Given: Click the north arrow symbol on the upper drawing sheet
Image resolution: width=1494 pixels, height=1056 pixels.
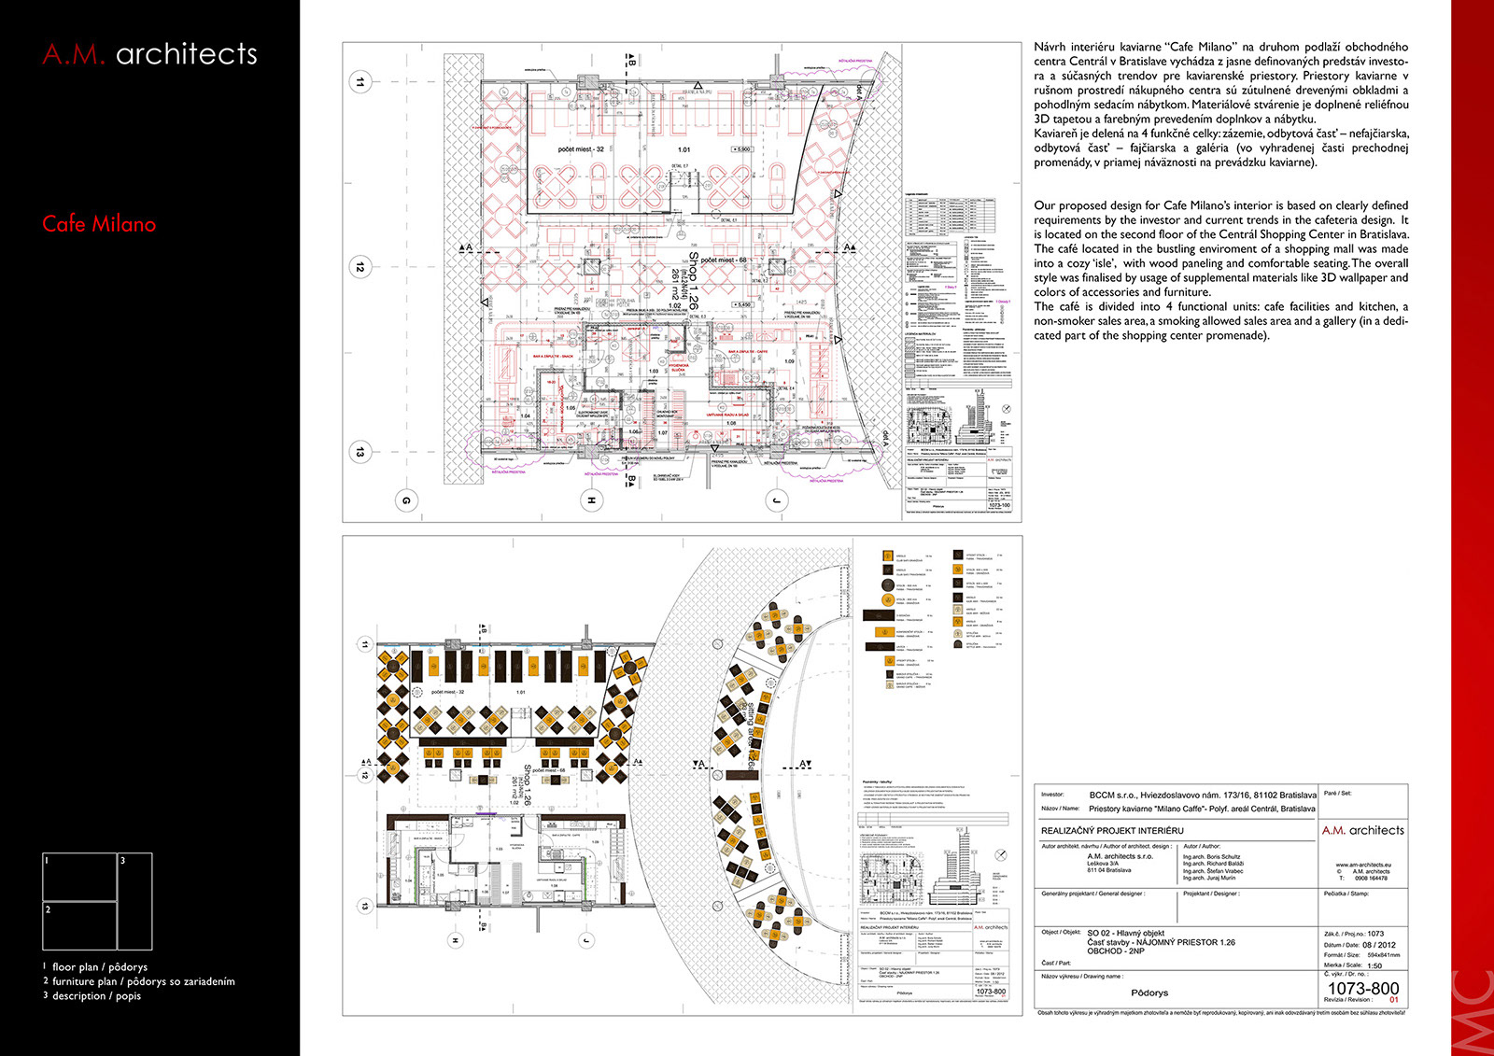Looking at the screenshot, I should tap(1006, 410).
